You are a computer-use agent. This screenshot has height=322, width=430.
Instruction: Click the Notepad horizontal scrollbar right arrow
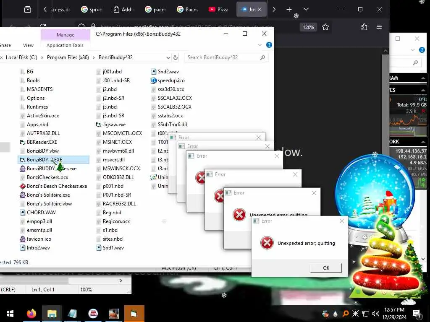coord(121,280)
